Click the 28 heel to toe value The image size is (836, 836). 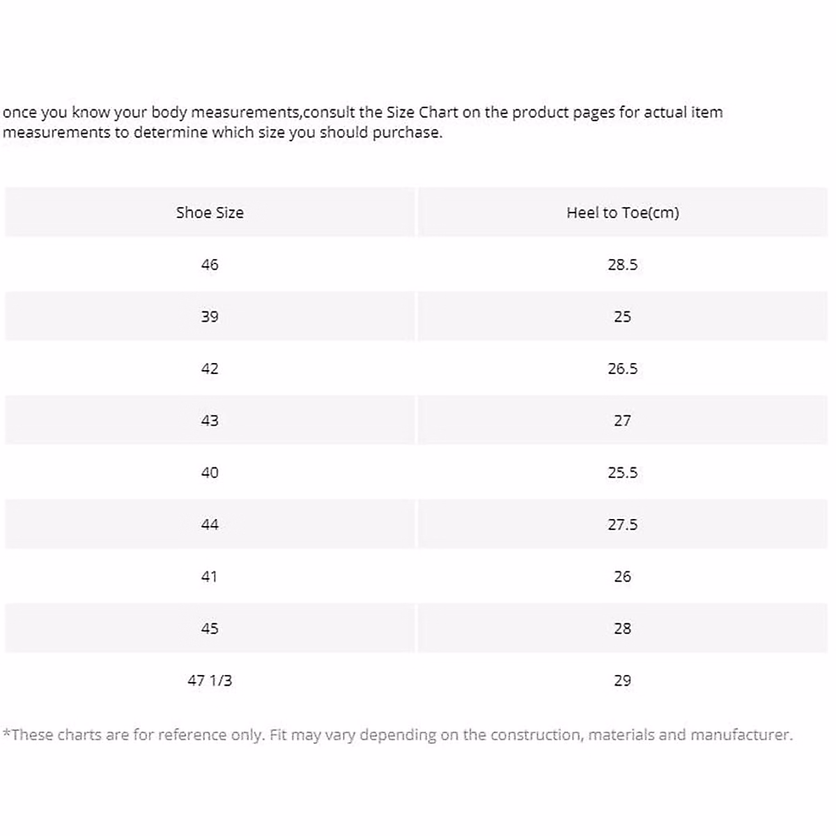click(x=622, y=628)
